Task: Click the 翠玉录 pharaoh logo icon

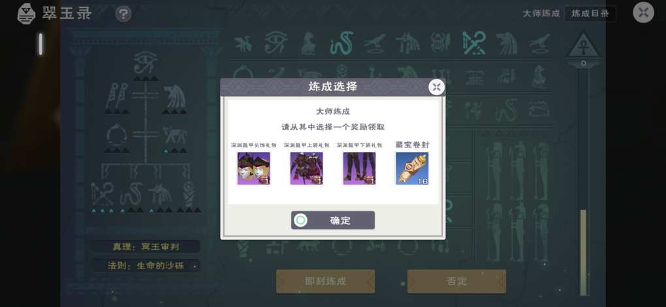Action: [26, 14]
